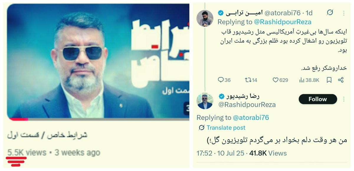
Task: Click the video title شرایط خاص / قسمت اول
Action: coord(47,135)
